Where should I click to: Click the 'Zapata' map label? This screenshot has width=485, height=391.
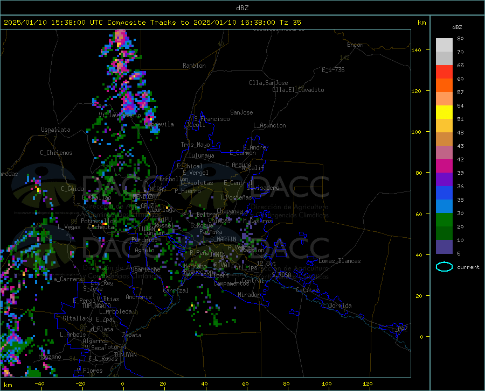132,335
